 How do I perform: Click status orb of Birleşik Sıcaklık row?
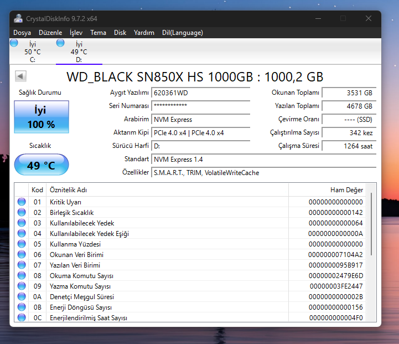(x=22, y=212)
